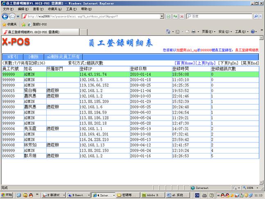The height and width of the screenshot is (199, 265).
Task: Click the search magnifier icon
Action: (x=256, y=16)
